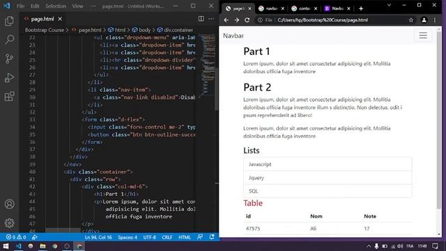Screen dimensions: 446x251
Task: Open the taskbar volume control
Action: (x=400, y=246)
